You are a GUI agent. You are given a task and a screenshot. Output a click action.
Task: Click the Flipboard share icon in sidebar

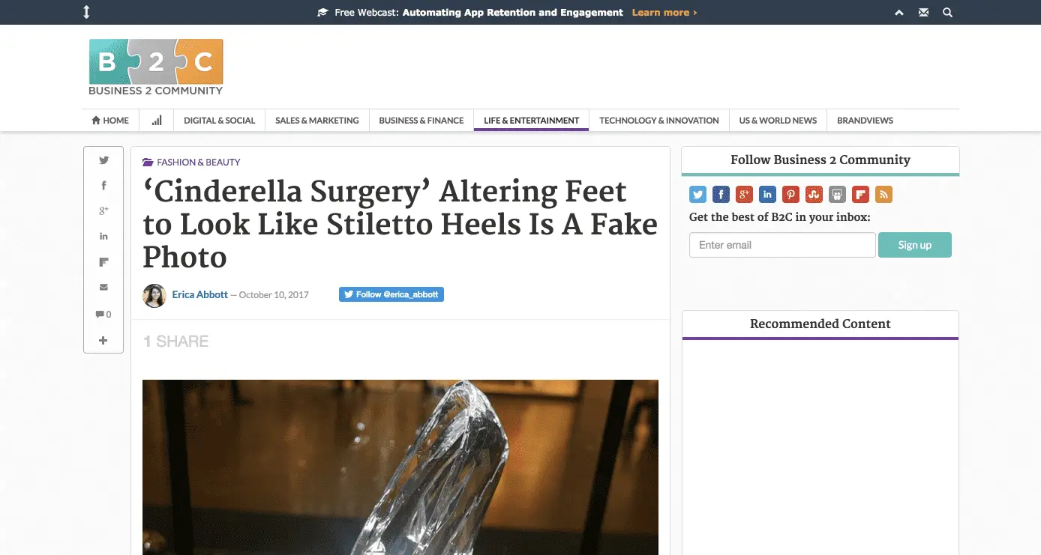(x=103, y=262)
